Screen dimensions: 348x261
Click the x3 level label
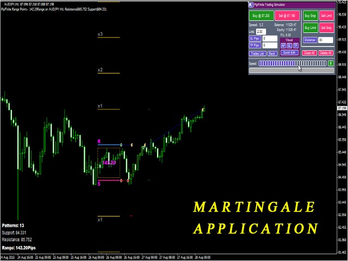[x=100, y=34]
